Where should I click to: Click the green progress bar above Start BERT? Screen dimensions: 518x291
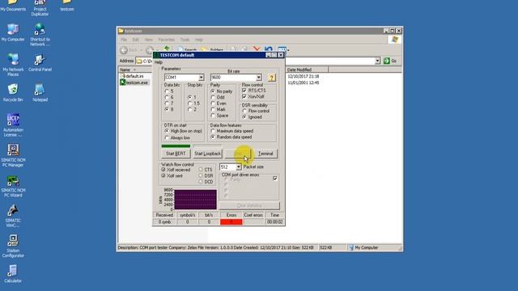pos(176,145)
